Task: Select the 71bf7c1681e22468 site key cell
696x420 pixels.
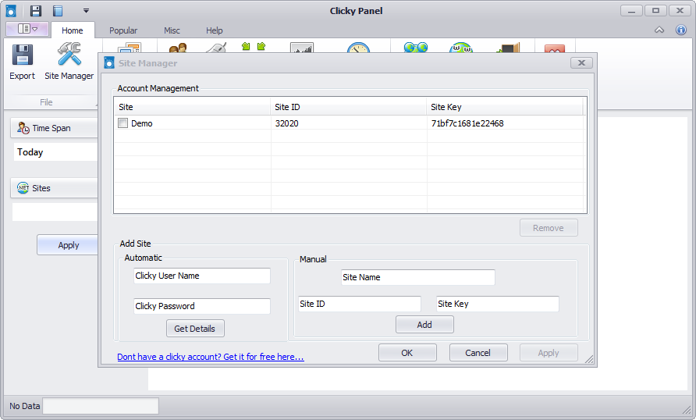Action: coord(467,123)
